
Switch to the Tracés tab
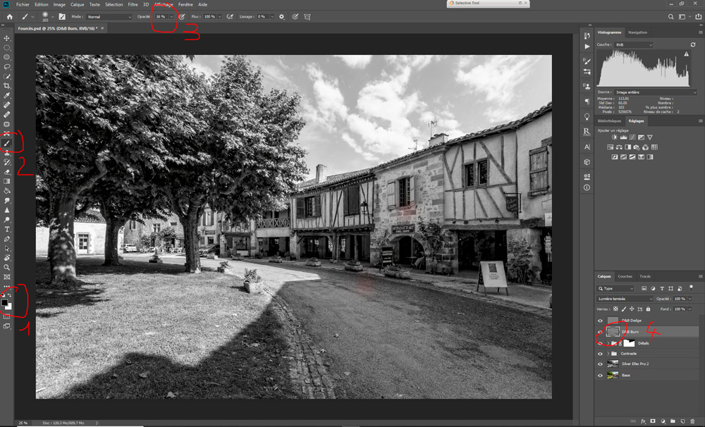coord(645,276)
